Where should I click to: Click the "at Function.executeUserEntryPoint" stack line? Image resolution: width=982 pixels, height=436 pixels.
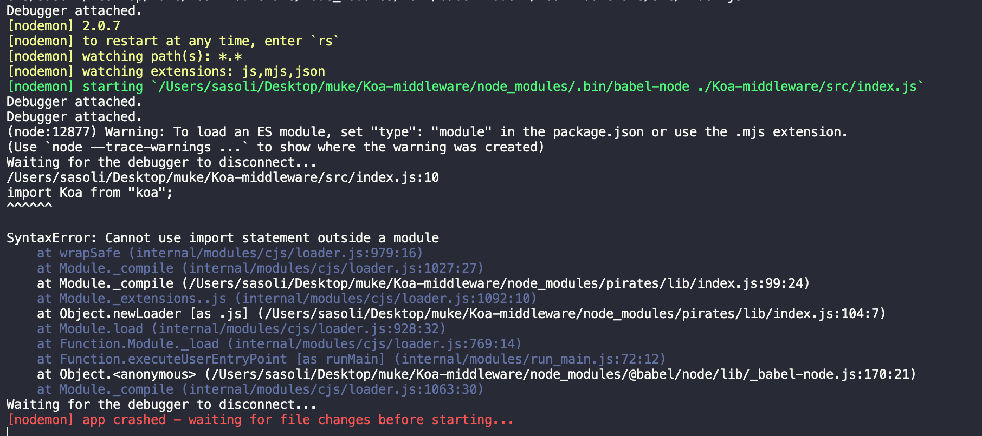tap(351, 359)
